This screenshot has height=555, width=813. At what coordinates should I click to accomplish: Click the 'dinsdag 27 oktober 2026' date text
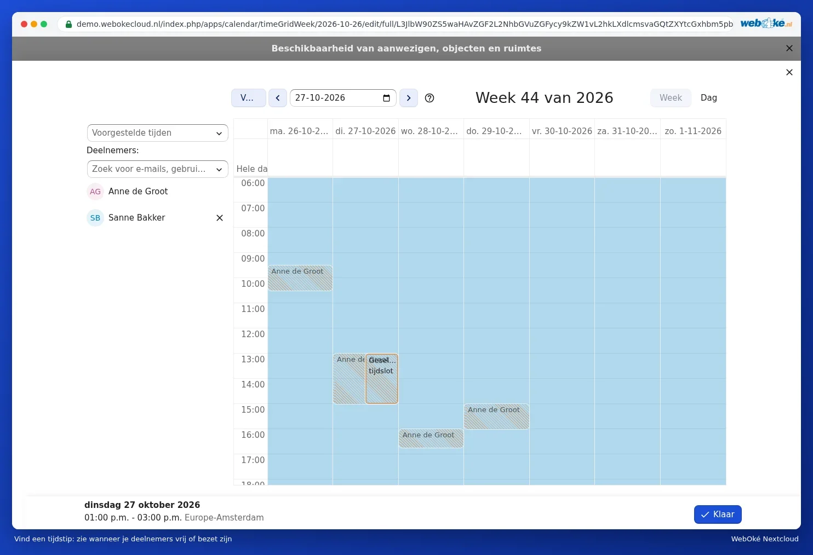coord(142,505)
